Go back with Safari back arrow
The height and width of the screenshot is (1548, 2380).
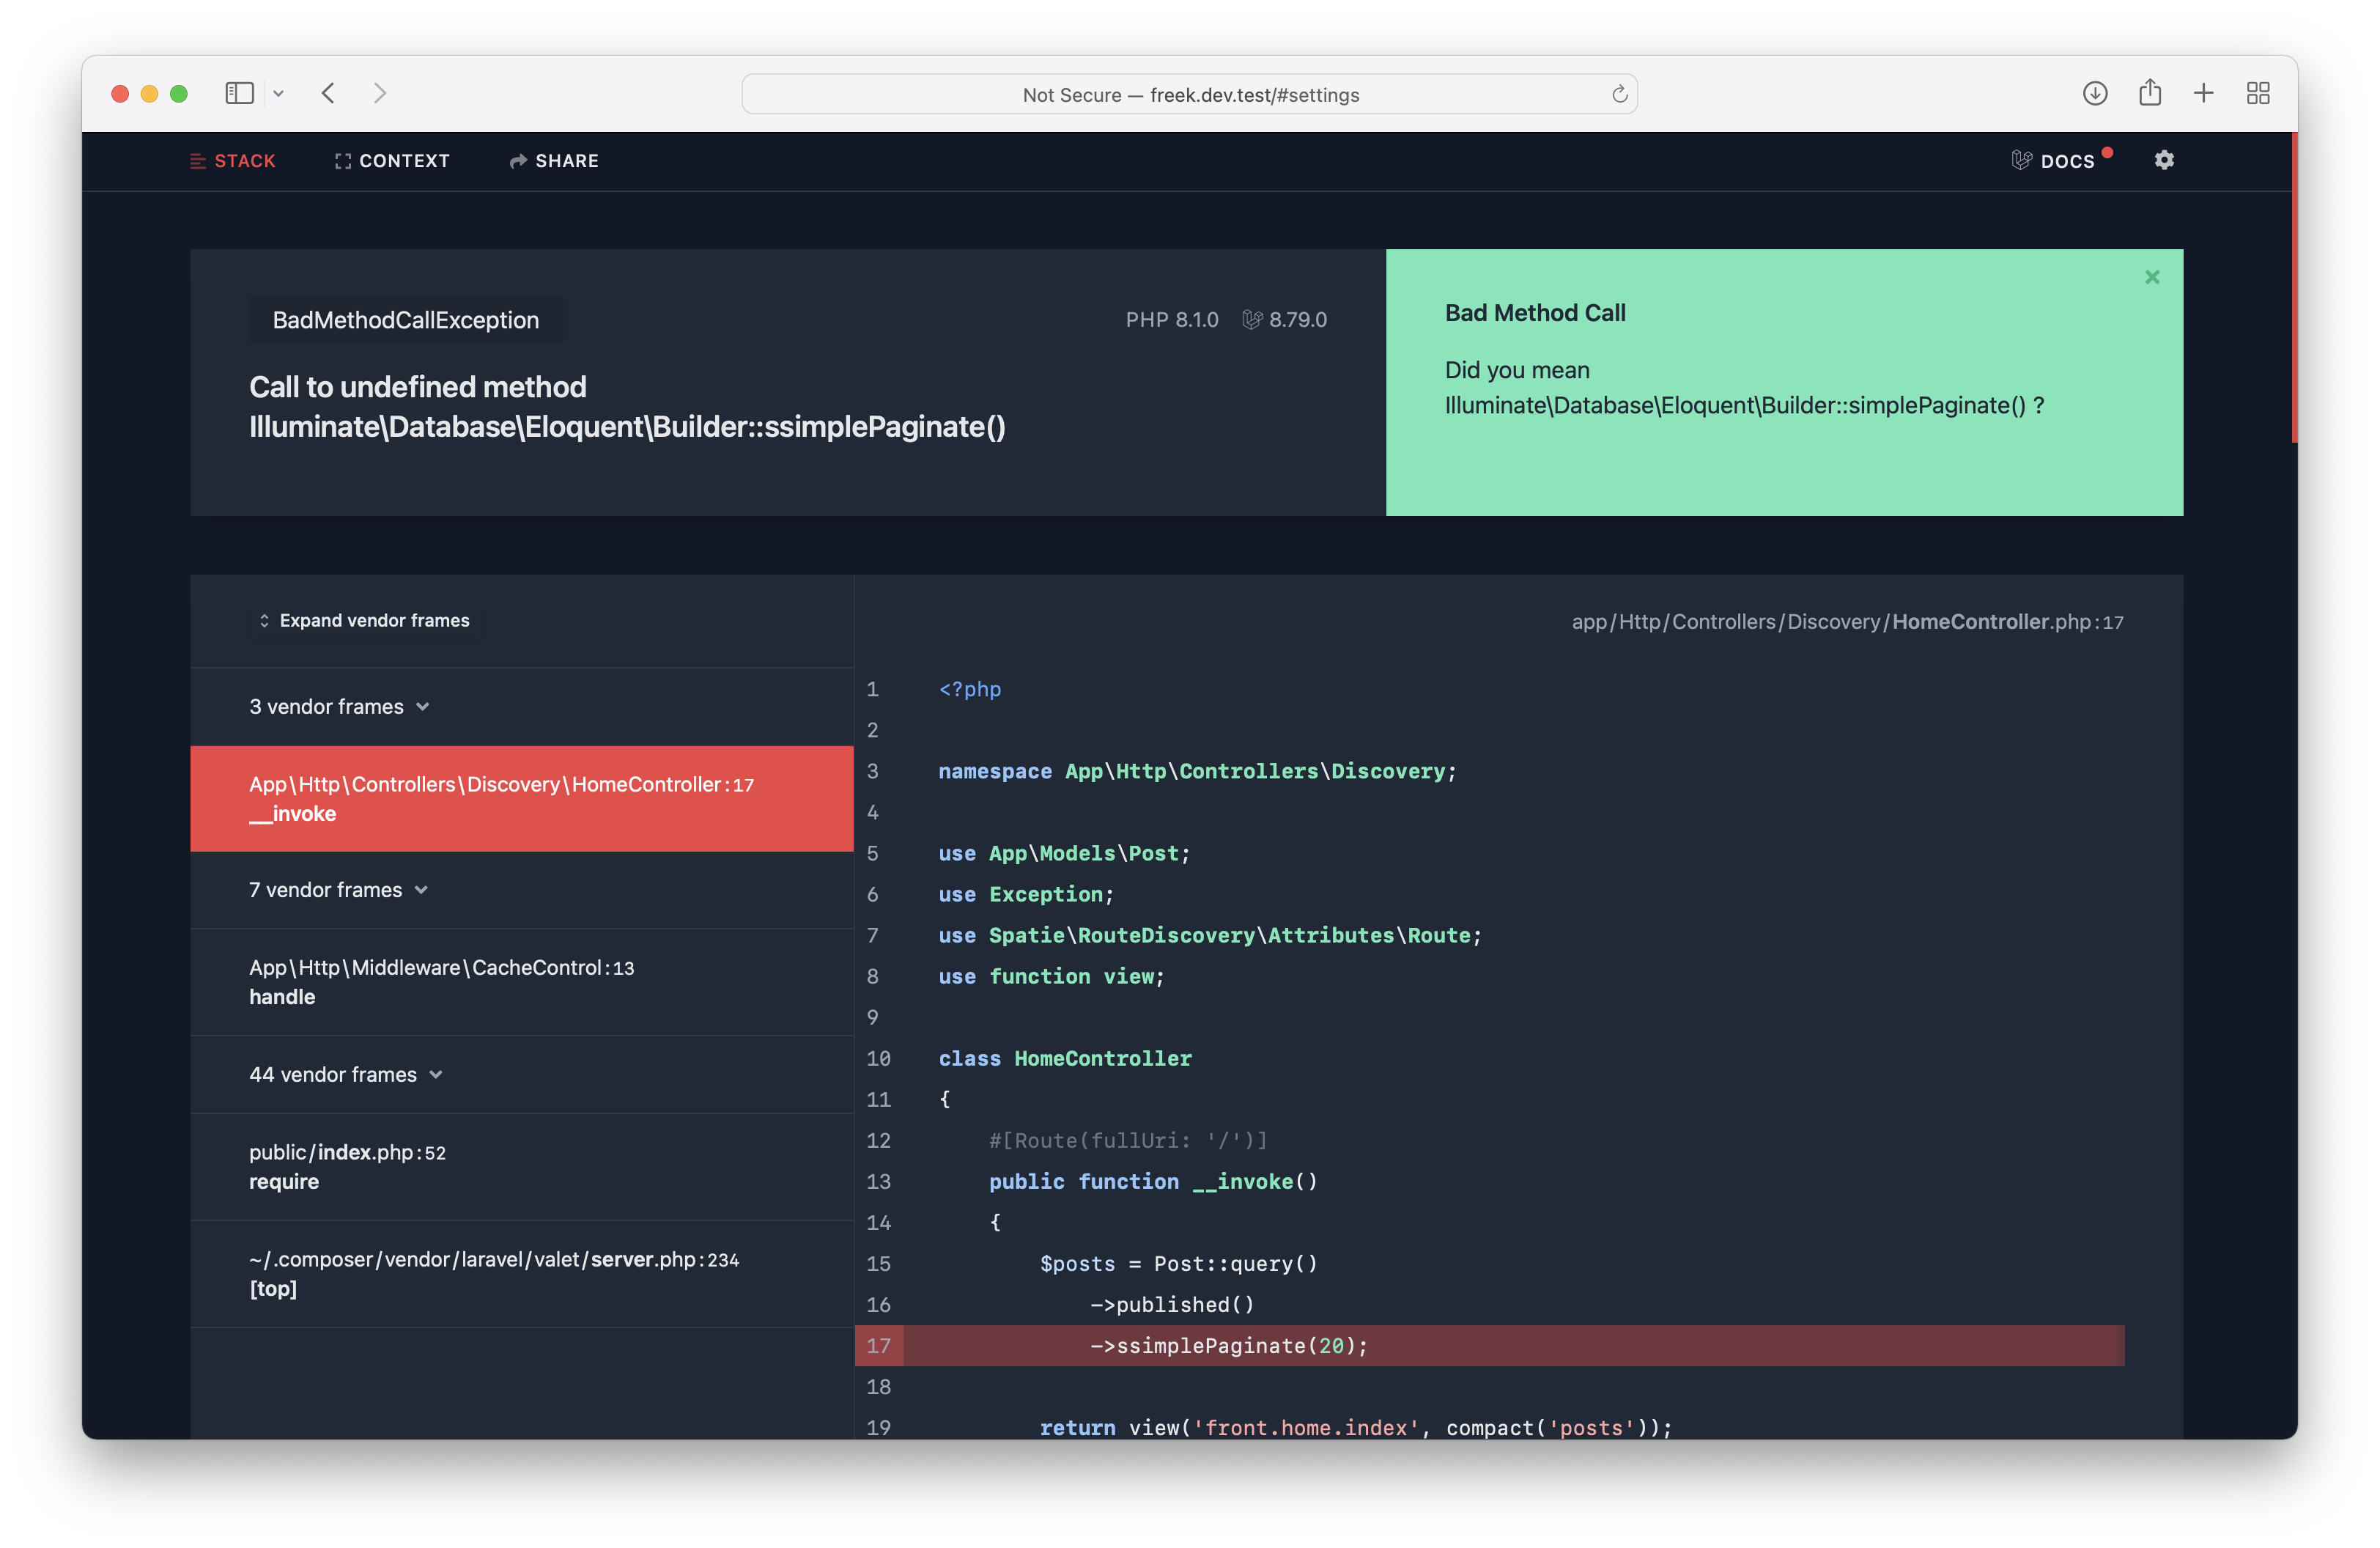pos(328,93)
